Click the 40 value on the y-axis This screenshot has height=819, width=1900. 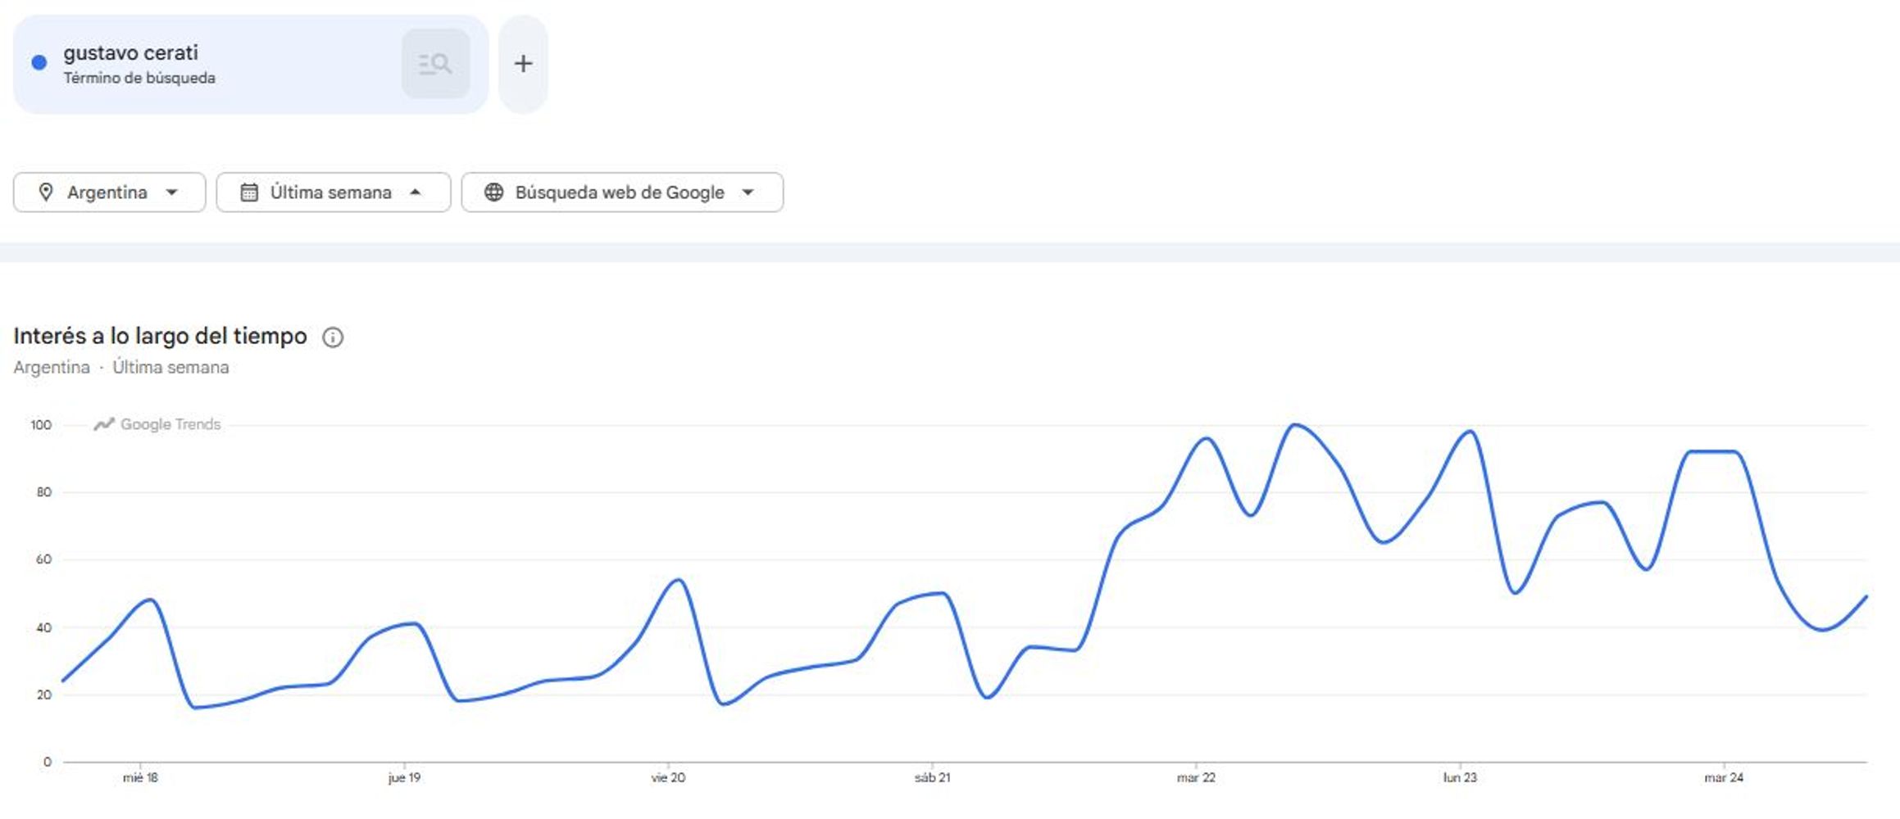pos(43,628)
